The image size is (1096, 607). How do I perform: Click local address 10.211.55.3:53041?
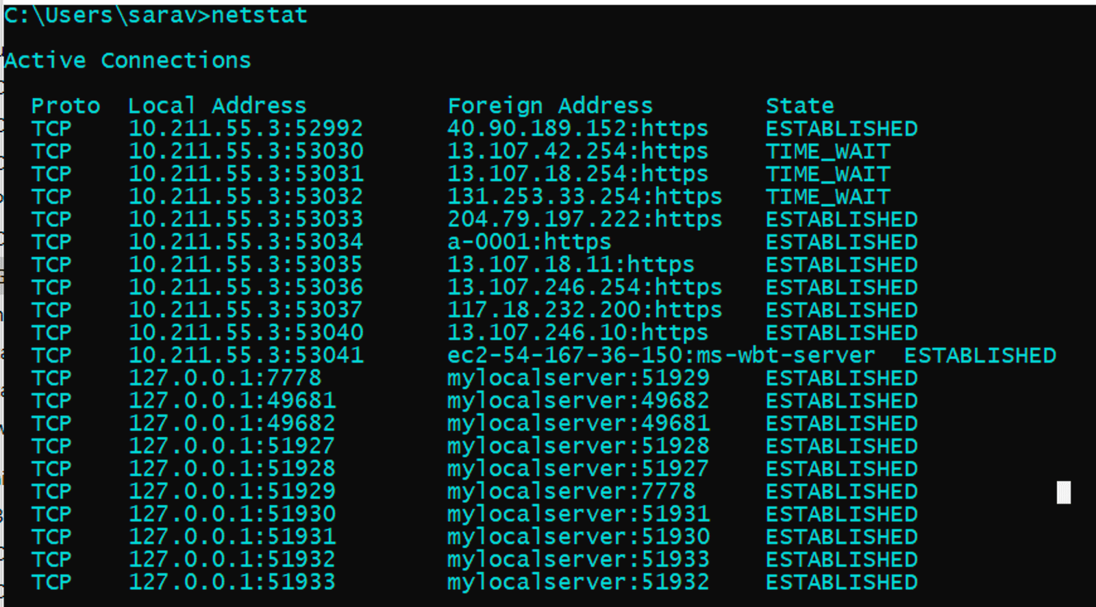click(x=246, y=355)
